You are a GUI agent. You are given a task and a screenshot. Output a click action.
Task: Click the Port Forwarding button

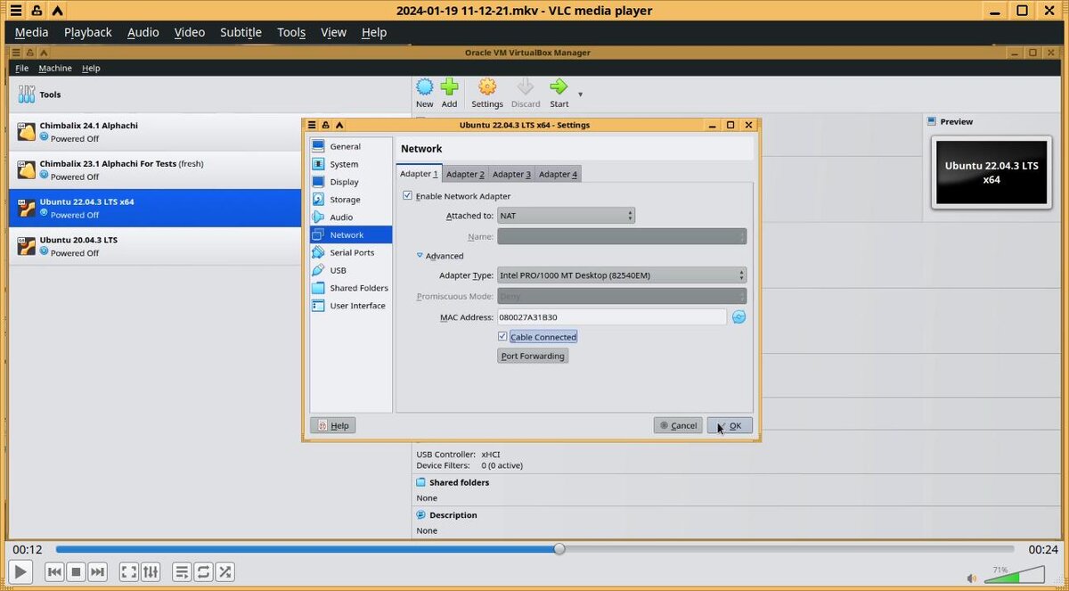(x=533, y=356)
